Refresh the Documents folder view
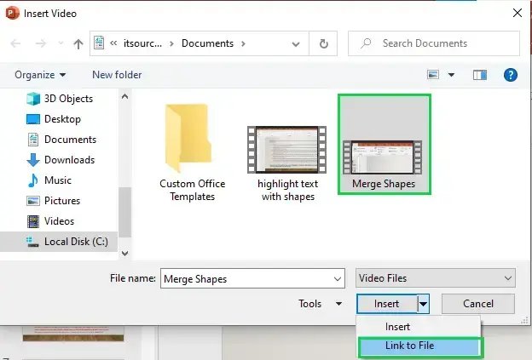The height and width of the screenshot is (360, 532). click(x=324, y=43)
